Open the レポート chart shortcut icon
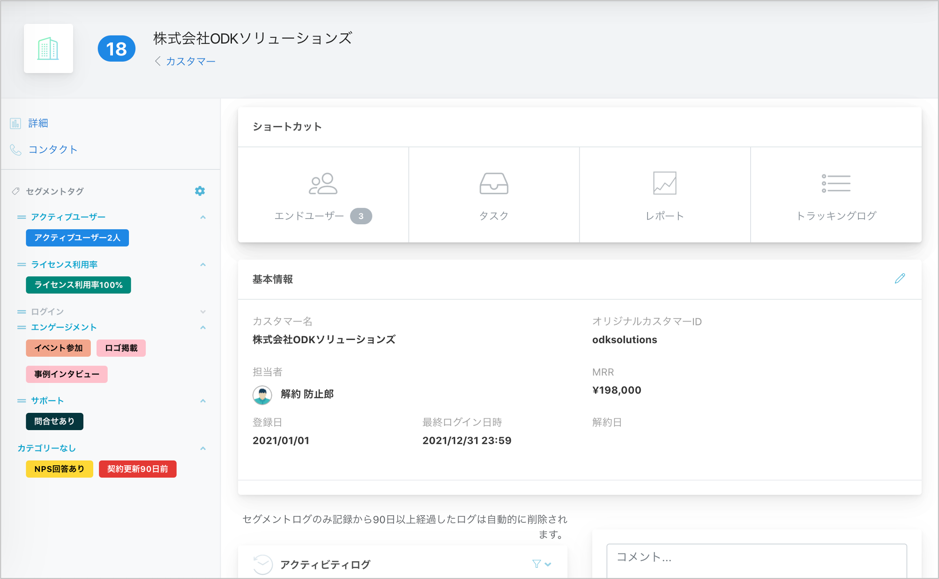Screen dimensions: 939x579 click(664, 183)
